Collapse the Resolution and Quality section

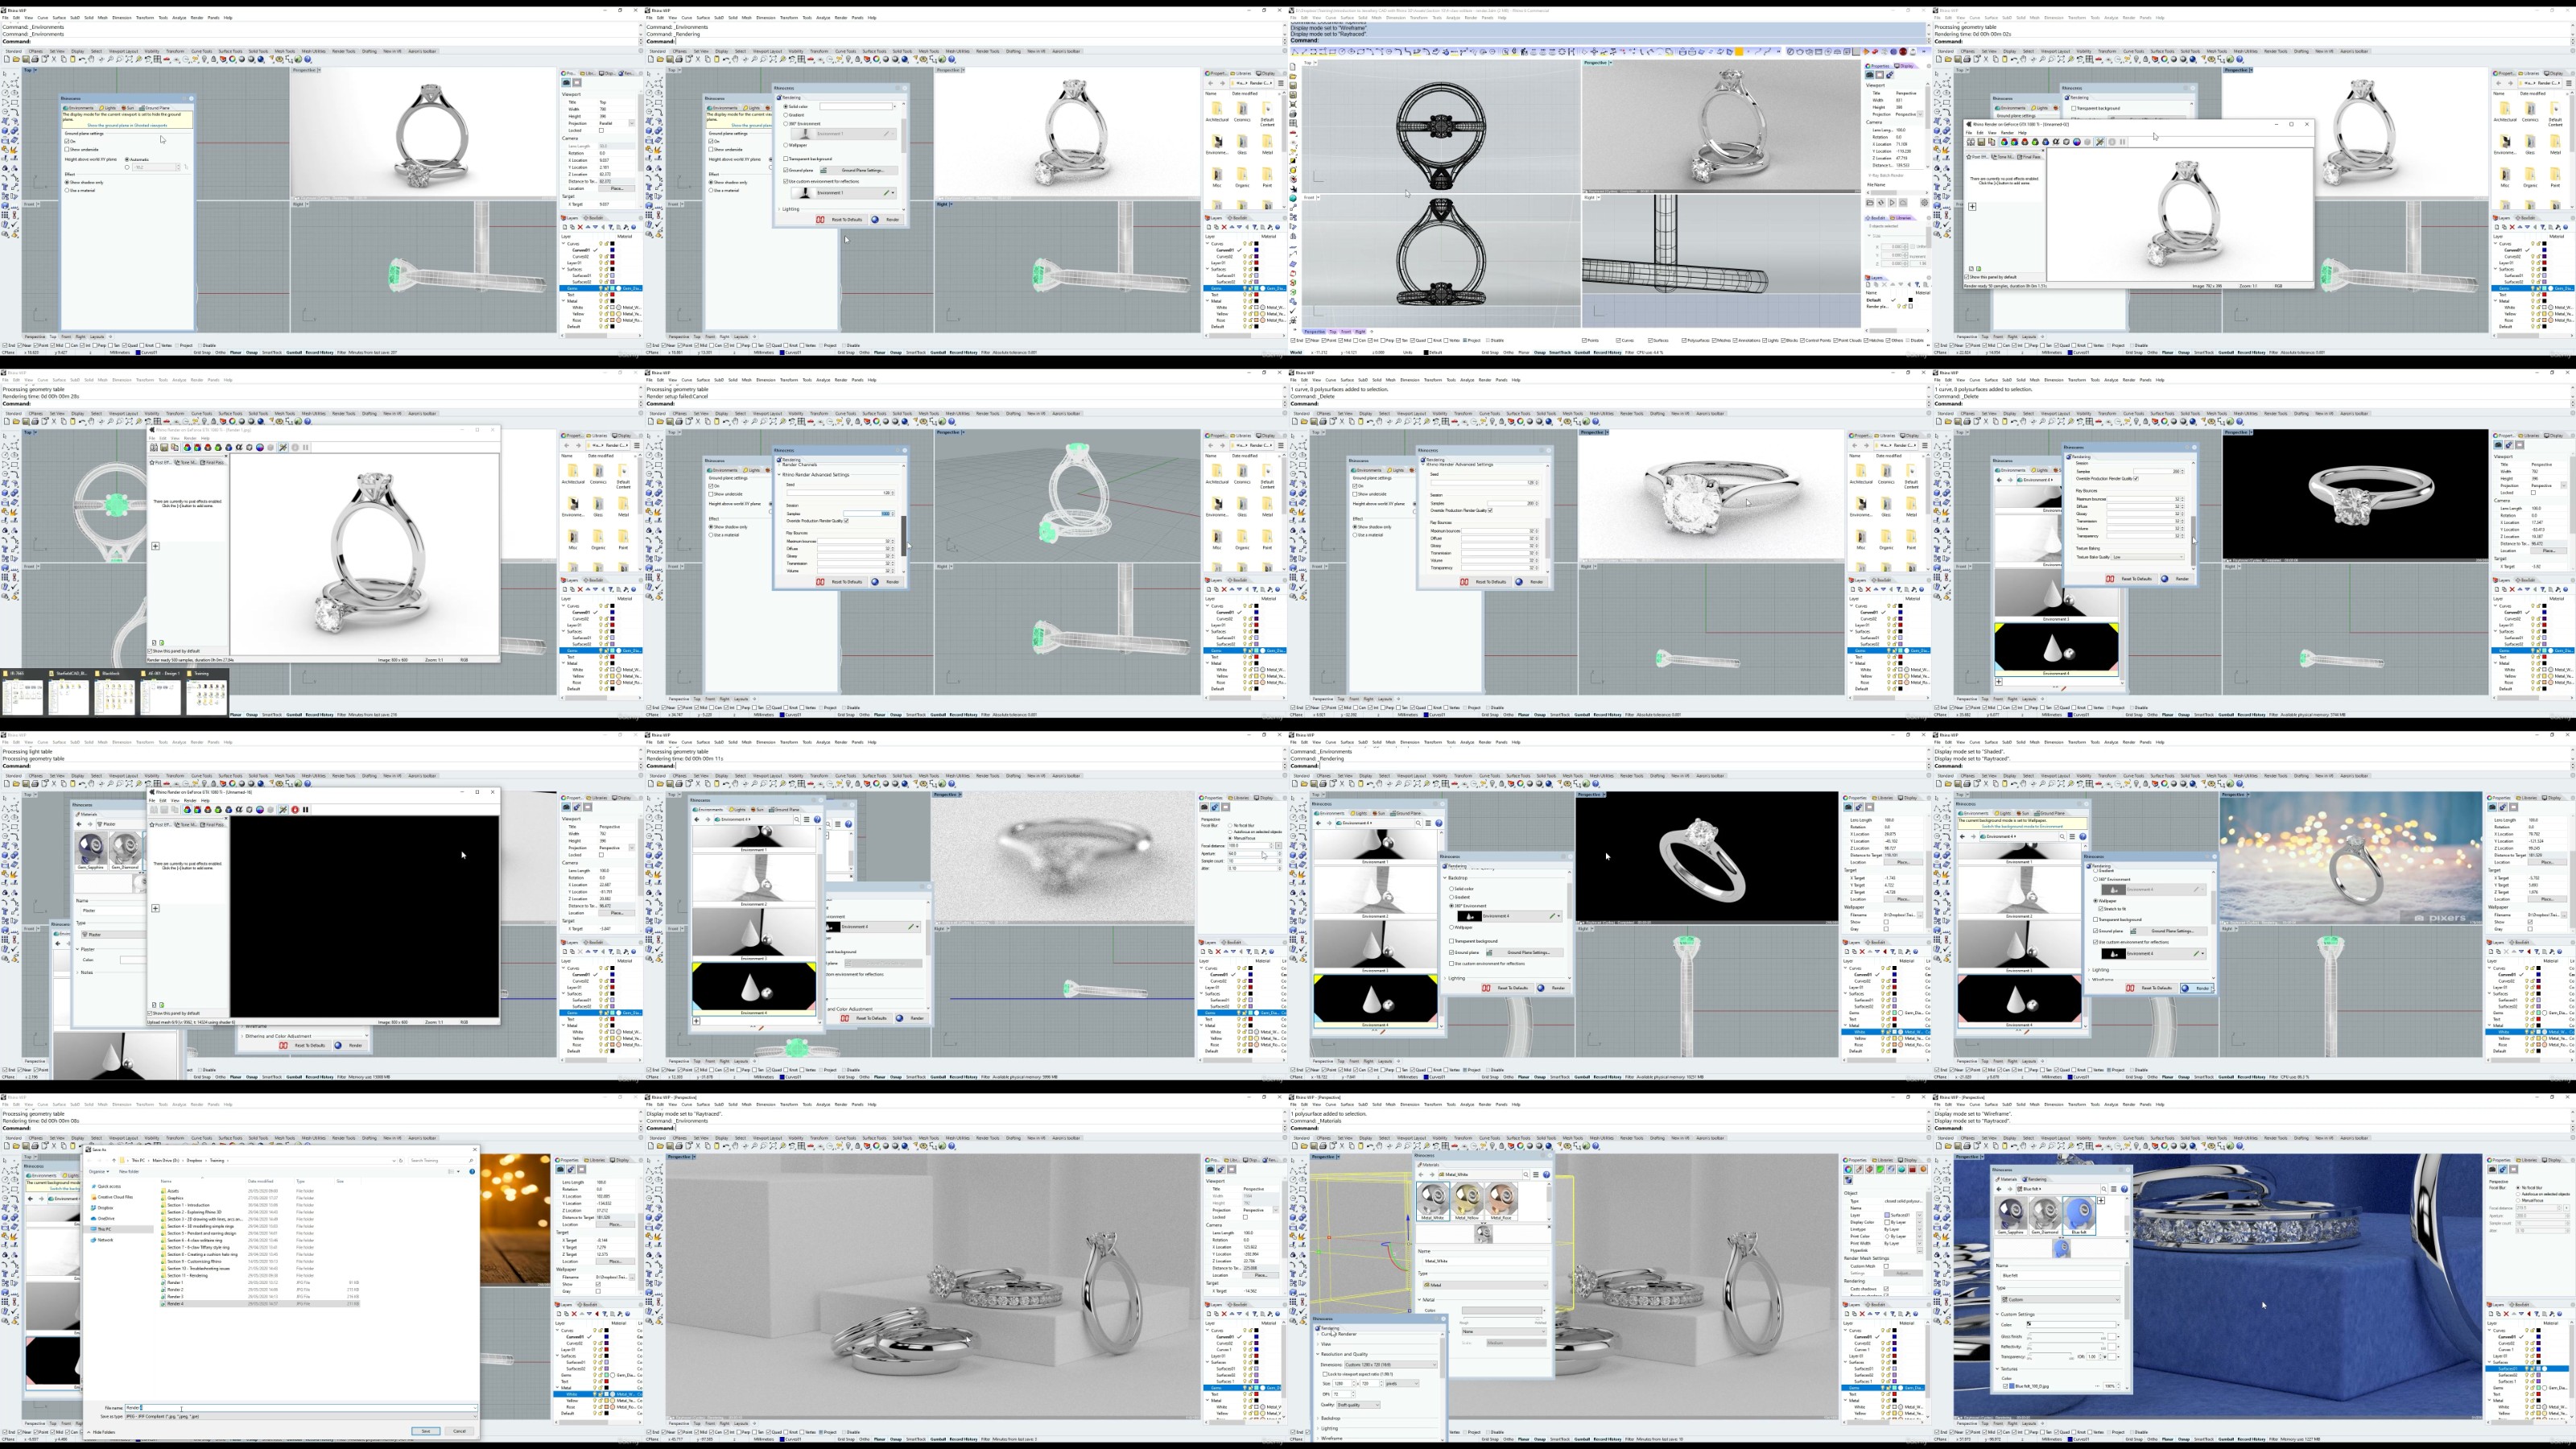pos(1318,1354)
